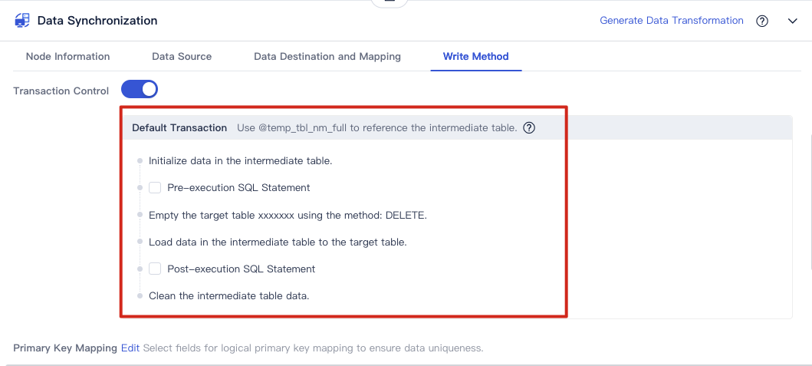Click 'Load data in the intermediate table' step
This screenshot has height=366, width=812.
[278, 242]
